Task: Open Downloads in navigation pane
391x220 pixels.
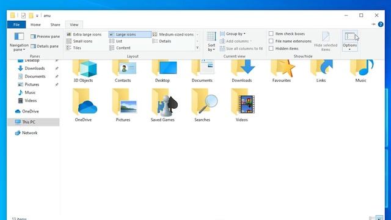Action: pyautogui.click(x=35, y=68)
